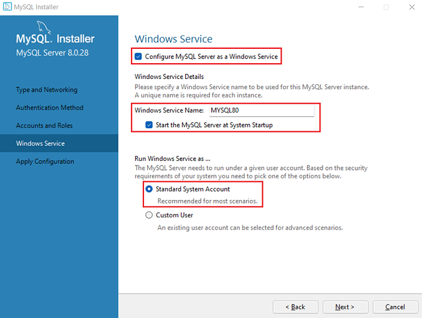This screenshot has height=318, width=422.
Task: Click the Windows Service Details label
Action: [x=169, y=76]
